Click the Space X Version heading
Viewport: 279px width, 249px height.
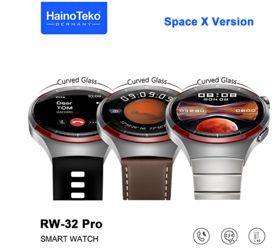tap(209, 22)
